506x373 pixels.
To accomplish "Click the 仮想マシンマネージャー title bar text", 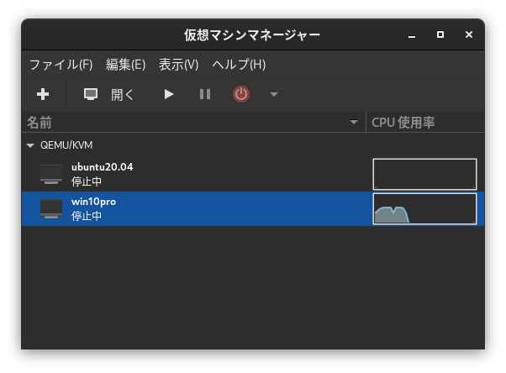I will [x=252, y=34].
